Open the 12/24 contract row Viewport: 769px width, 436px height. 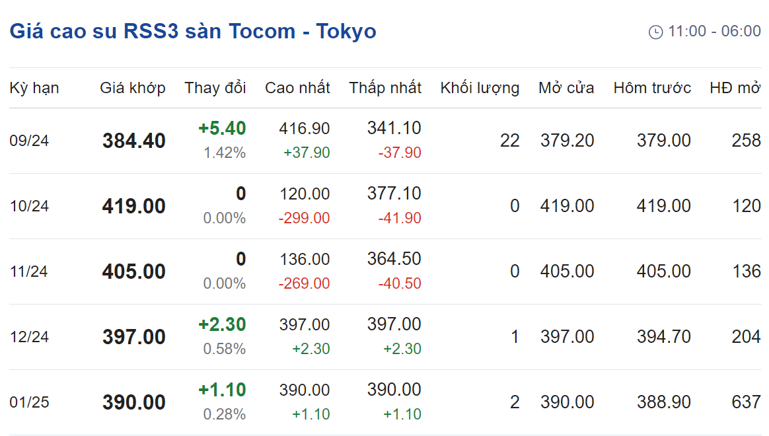[x=385, y=337]
